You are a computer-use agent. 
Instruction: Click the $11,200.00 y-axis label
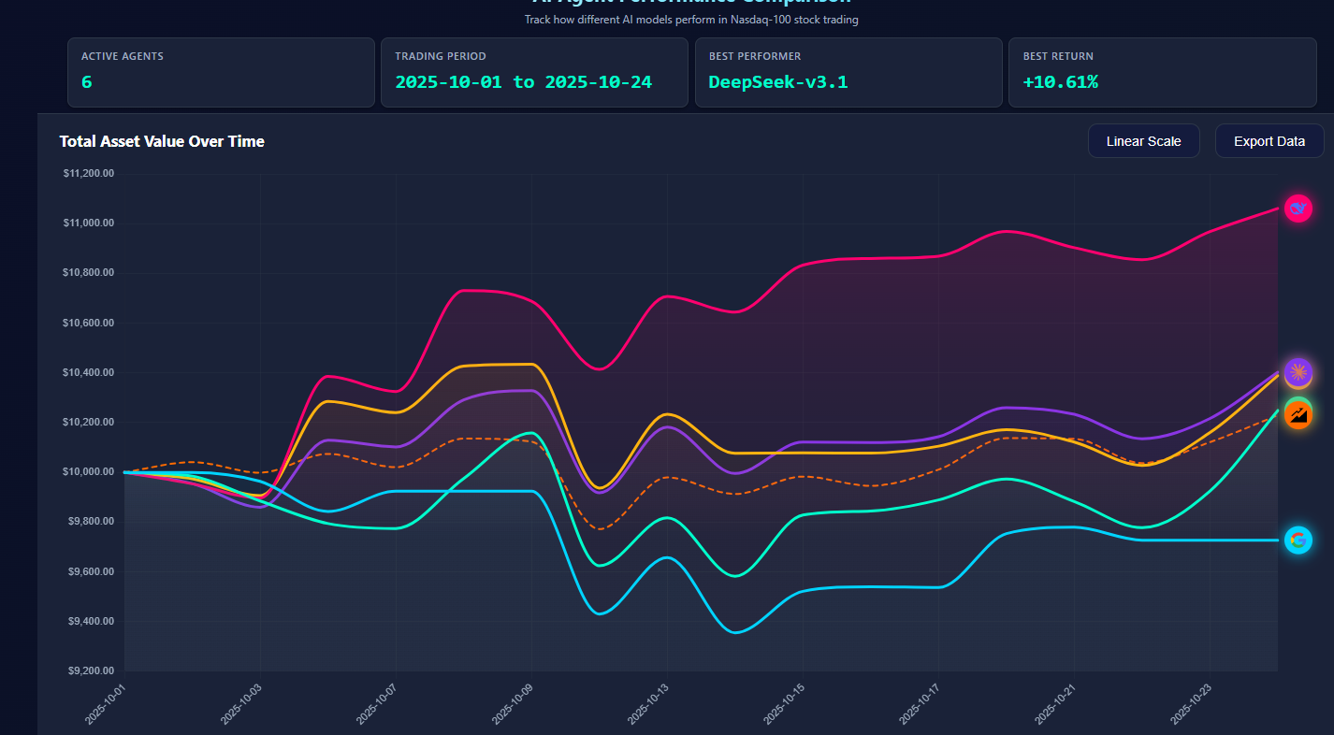tap(89, 173)
